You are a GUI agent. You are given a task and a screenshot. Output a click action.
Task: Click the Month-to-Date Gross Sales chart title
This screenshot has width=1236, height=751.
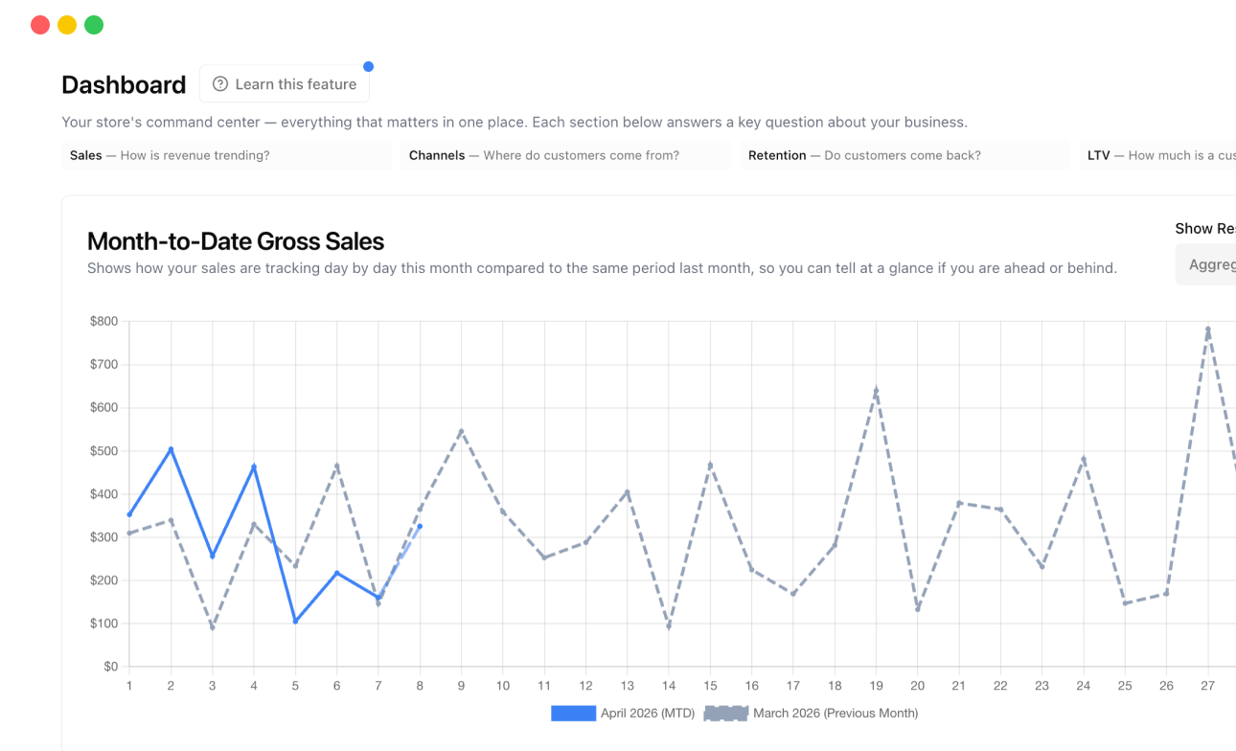tap(235, 241)
